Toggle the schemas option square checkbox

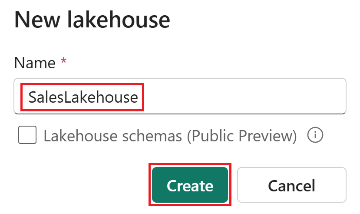(x=27, y=136)
